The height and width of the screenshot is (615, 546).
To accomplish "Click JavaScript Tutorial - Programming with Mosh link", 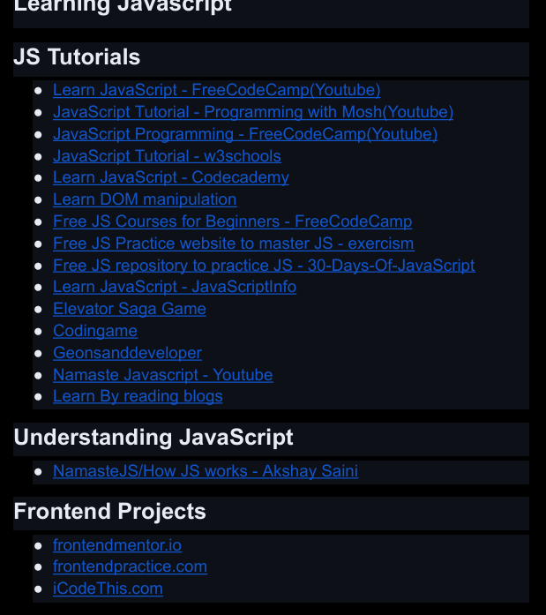I will 252,112.
